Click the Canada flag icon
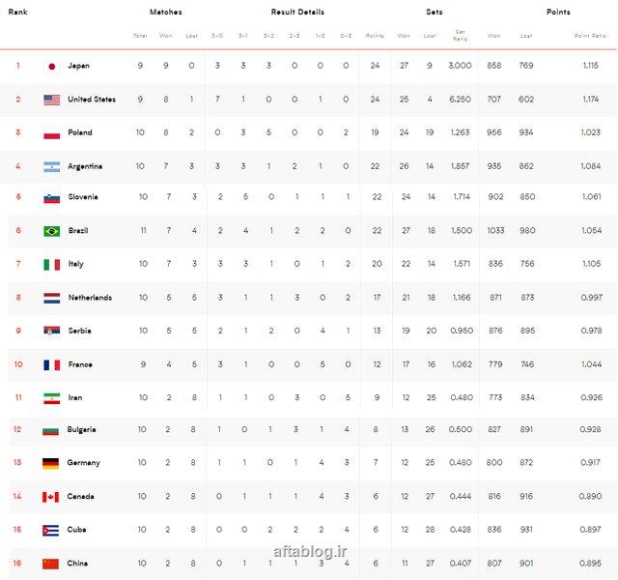Viewport: 618px width, 580px height. 52,497
